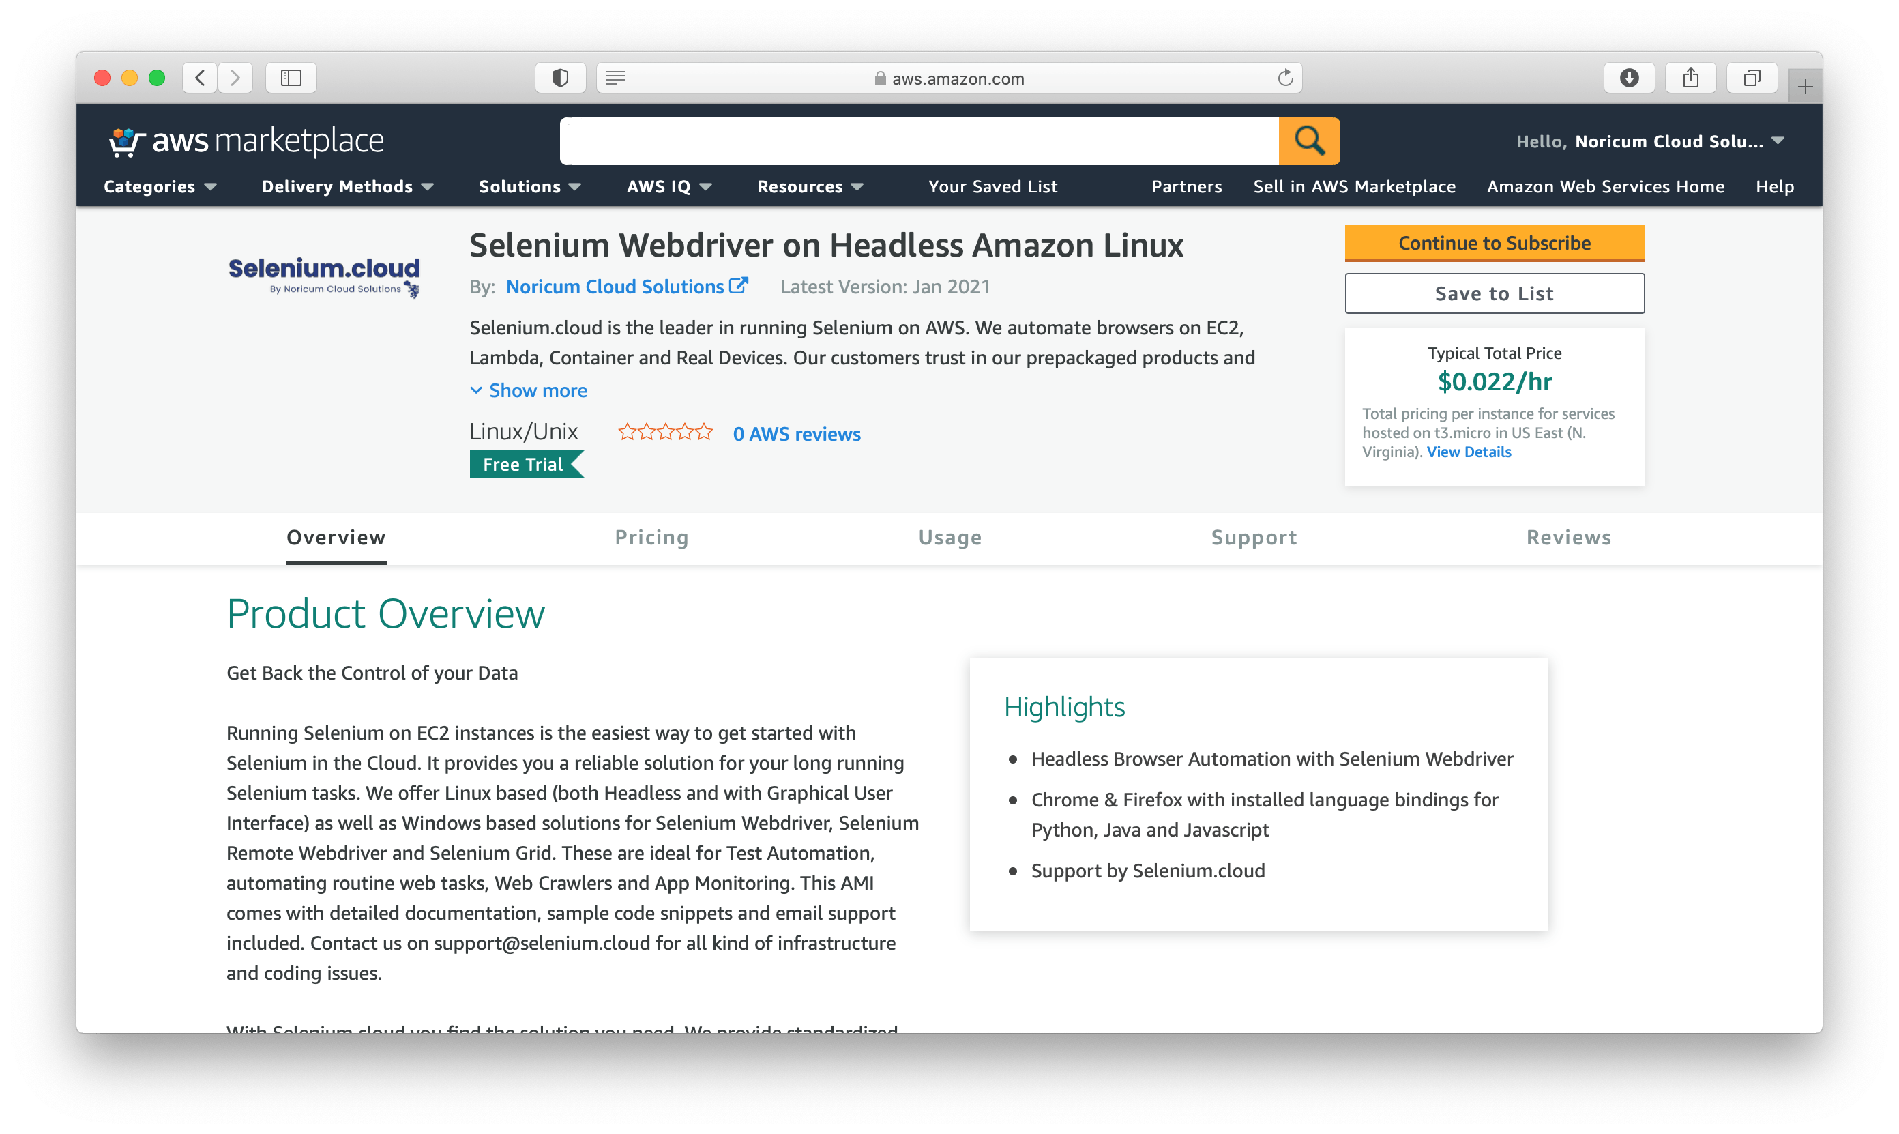Click the Share icon in the toolbar
Viewport: 1899px width, 1134px height.
pyautogui.click(x=1690, y=78)
